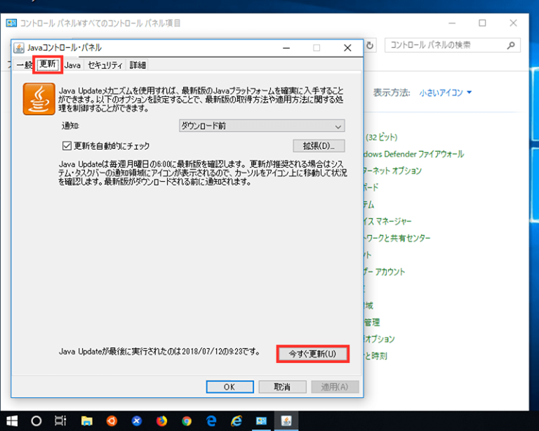Open the Java tab

[x=72, y=65]
